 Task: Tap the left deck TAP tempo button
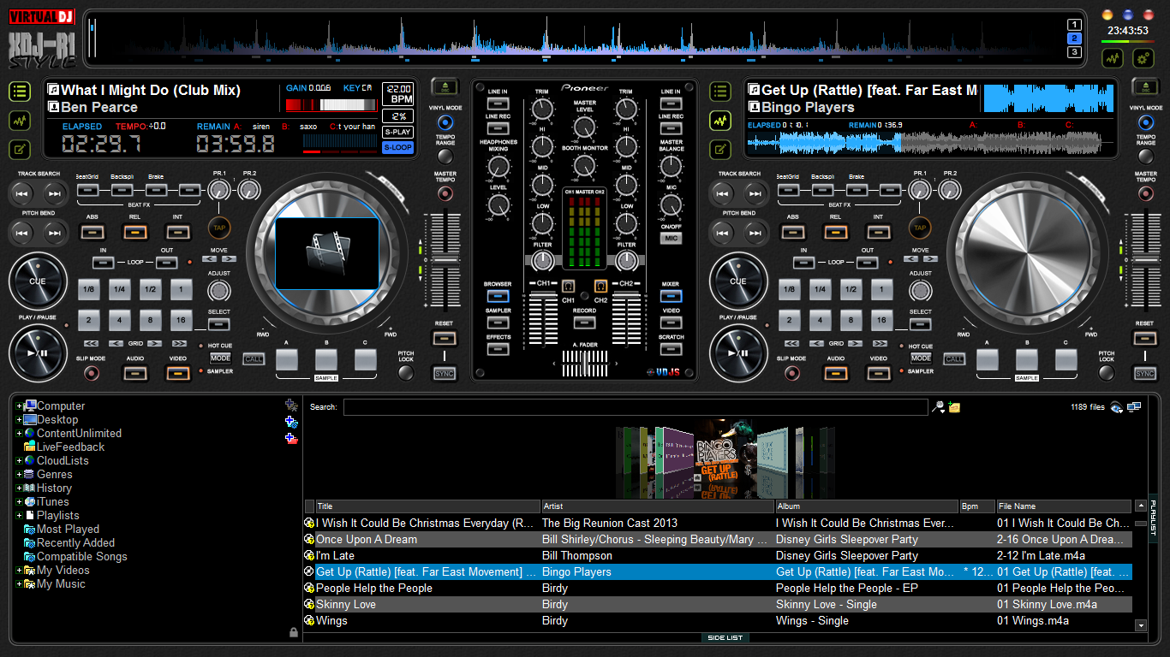[219, 228]
